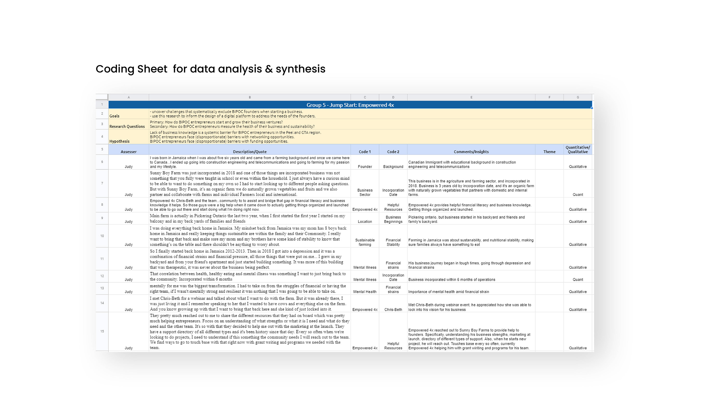Click 'Judy' cell in row 15
The image size is (703, 397).
tap(129, 332)
